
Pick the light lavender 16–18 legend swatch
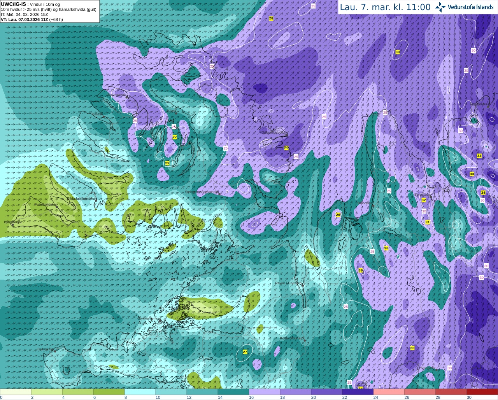point(265,392)
